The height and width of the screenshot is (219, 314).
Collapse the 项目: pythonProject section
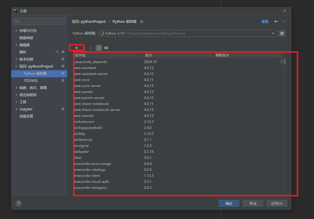[16, 66]
